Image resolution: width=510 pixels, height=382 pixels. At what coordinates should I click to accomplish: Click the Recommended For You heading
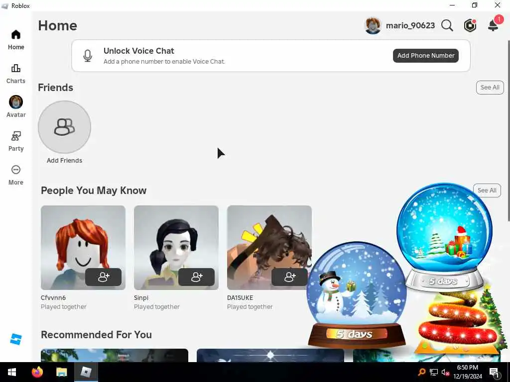click(96, 335)
